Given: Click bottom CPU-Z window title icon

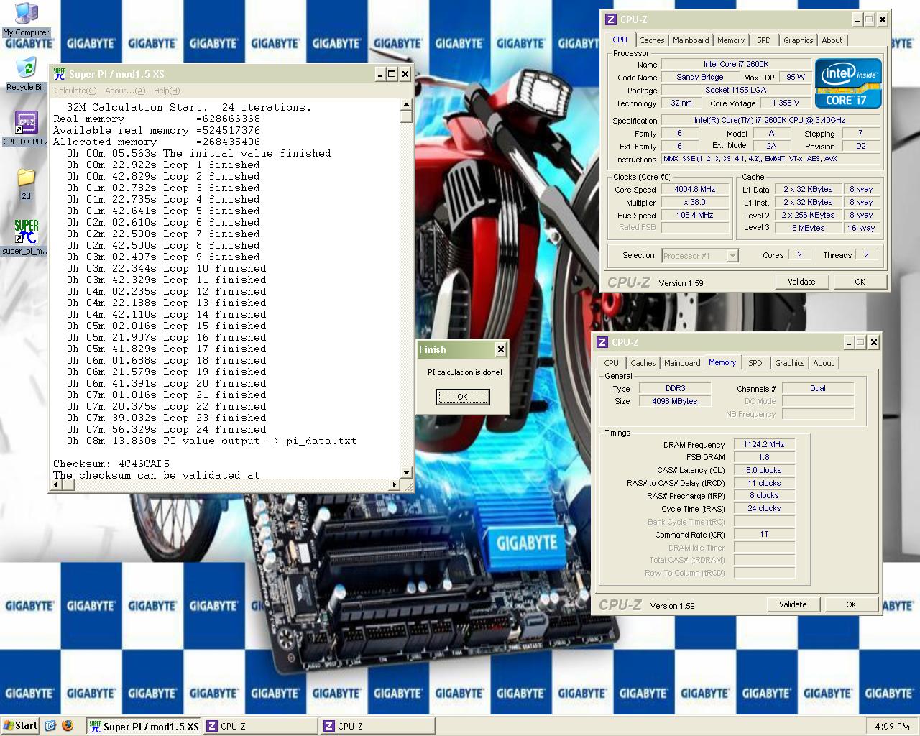Looking at the screenshot, I should [x=602, y=342].
